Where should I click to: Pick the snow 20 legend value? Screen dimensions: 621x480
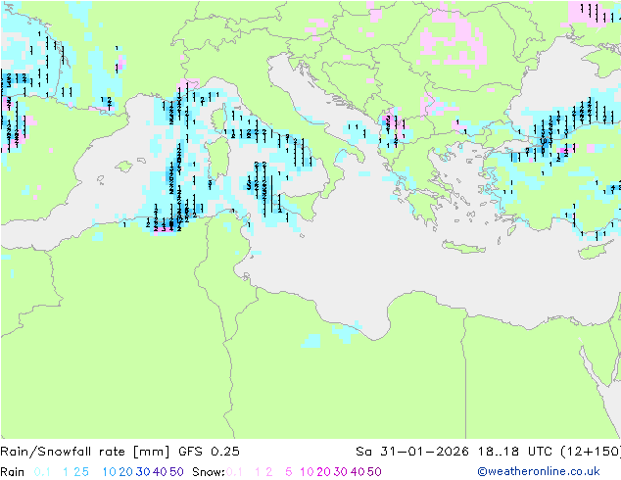(x=323, y=472)
